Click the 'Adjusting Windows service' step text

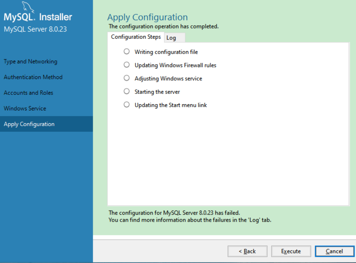tap(168, 78)
